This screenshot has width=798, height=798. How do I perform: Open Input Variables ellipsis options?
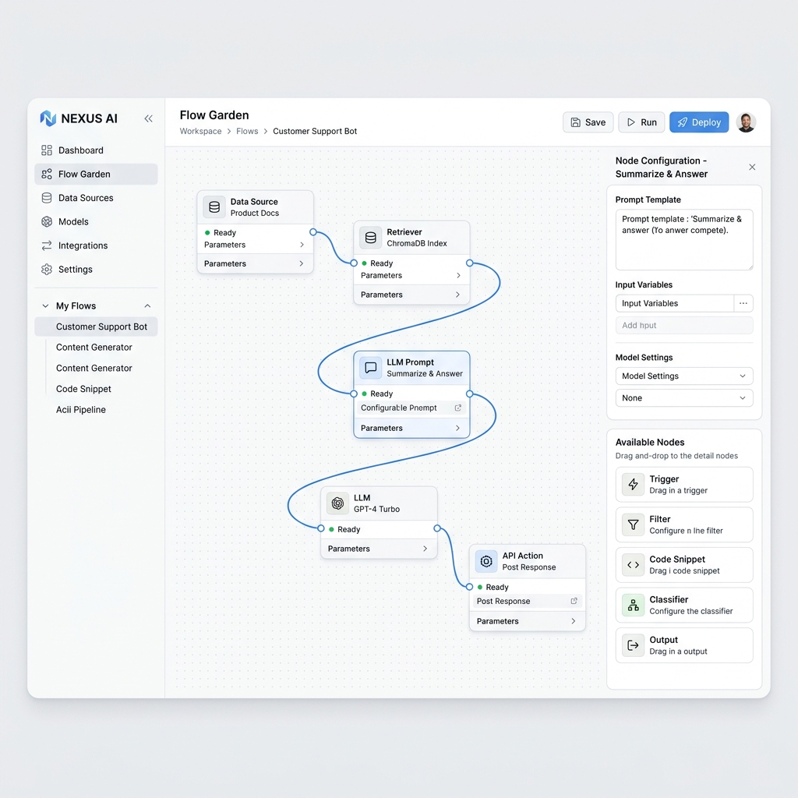[x=743, y=303]
